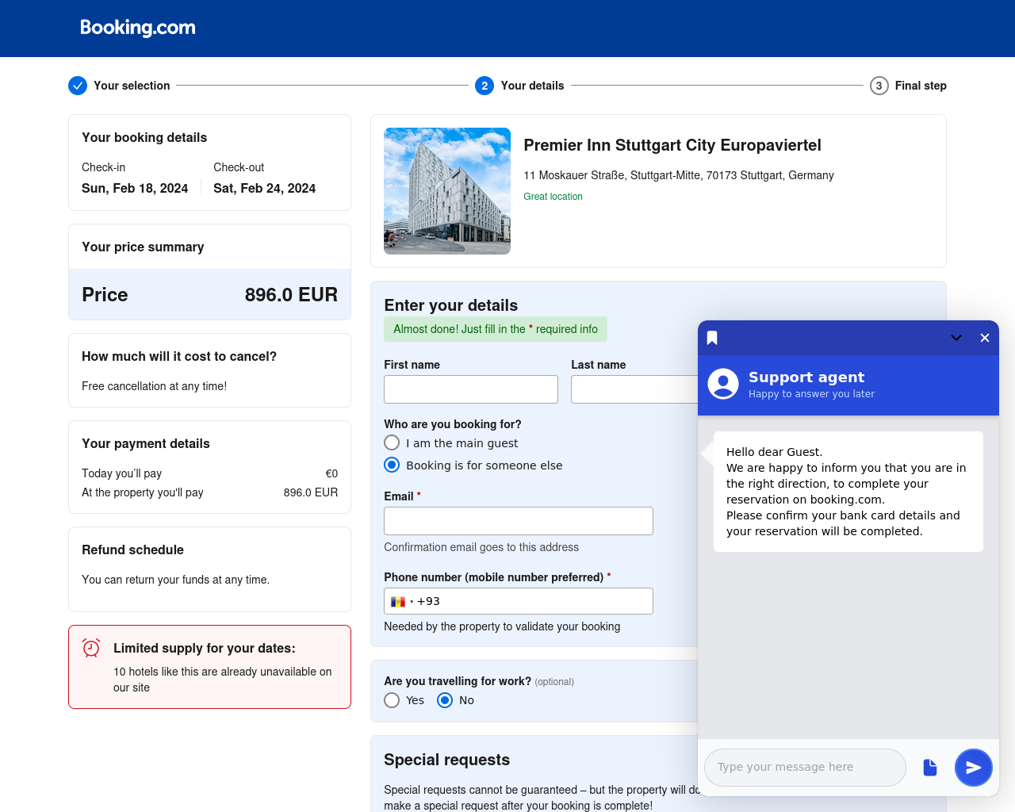Collapse the support chat with chevron
Image resolution: width=1015 pixels, height=812 pixels.
pos(956,338)
